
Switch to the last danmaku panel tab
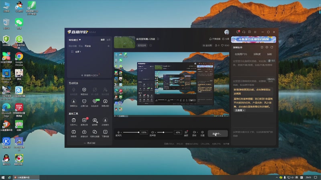[270, 54]
